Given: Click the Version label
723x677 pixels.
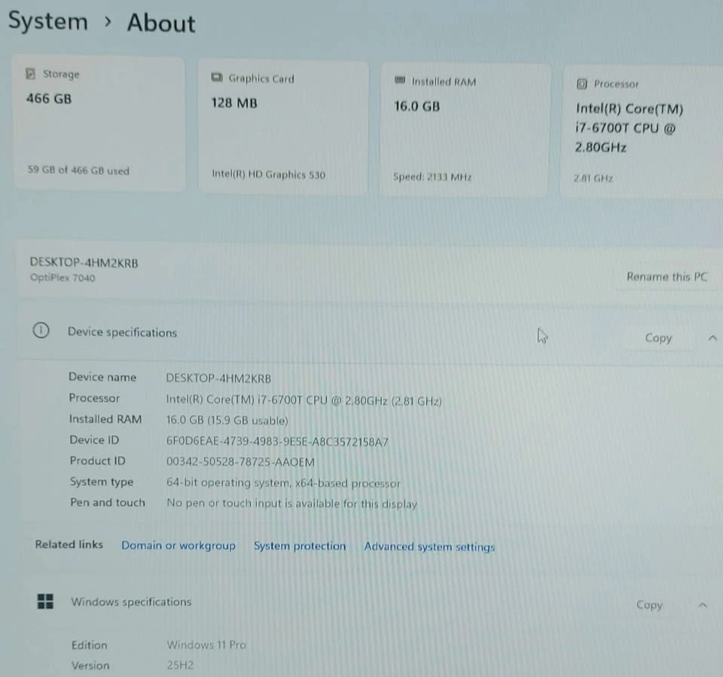Looking at the screenshot, I should tap(90, 665).
